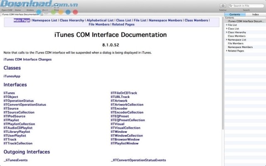Expand the Class Hierarchy tree node
The image size is (266, 166).
[x=227, y=32]
